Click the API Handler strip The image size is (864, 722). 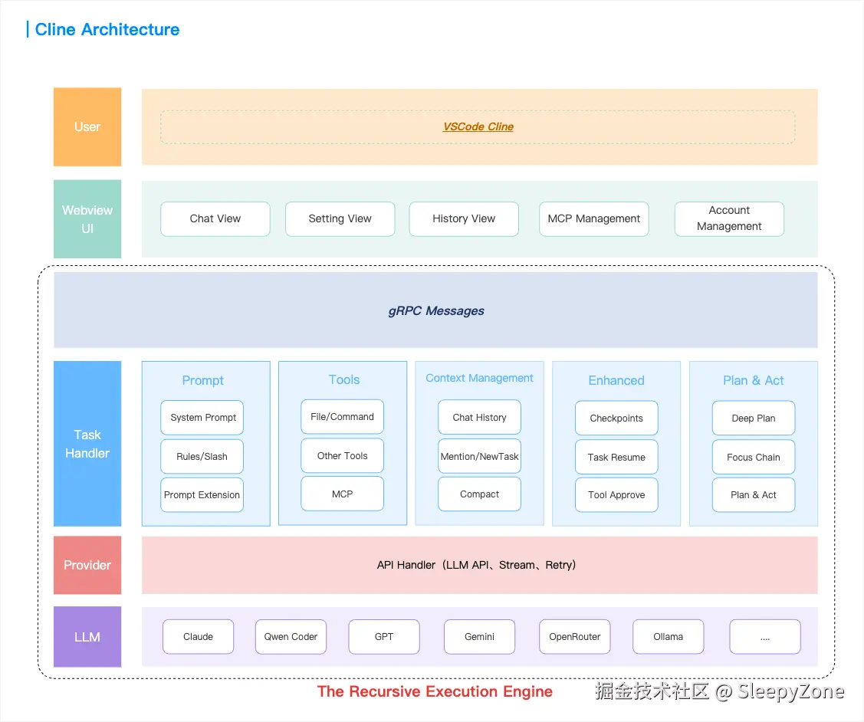477,565
